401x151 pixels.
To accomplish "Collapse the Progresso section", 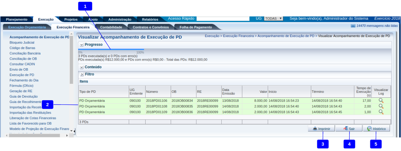I will tap(82, 45).
